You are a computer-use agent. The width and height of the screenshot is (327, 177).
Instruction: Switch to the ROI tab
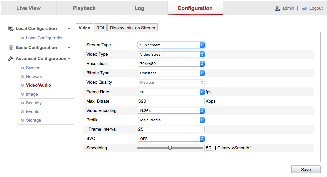[x=100, y=28]
